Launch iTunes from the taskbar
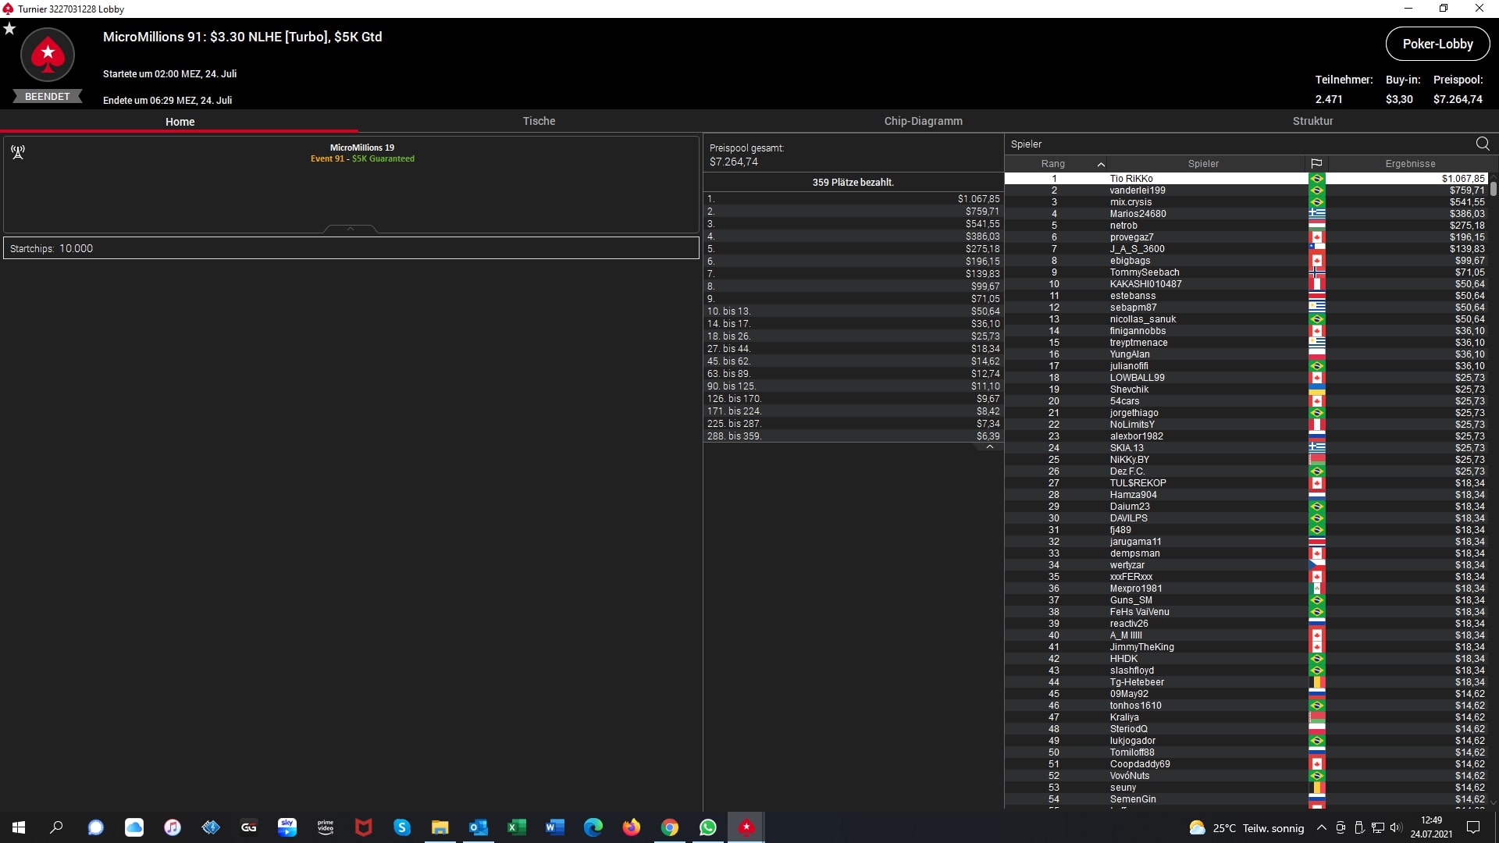The width and height of the screenshot is (1499, 843). [173, 827]
